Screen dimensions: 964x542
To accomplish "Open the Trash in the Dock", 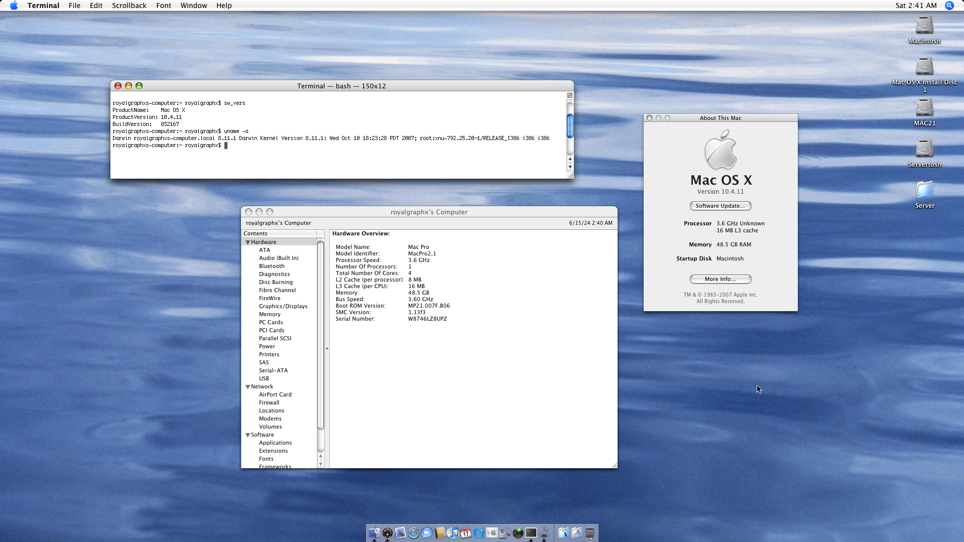I will 590,533.
